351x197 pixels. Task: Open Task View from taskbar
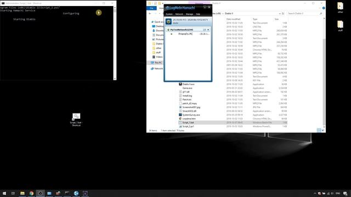tap(13, 193)
